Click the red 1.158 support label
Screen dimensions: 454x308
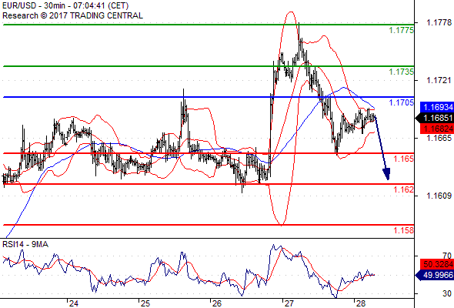tap(403, 230)
